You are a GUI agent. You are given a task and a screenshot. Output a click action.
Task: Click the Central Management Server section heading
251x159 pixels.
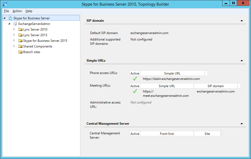pos(108,124)
